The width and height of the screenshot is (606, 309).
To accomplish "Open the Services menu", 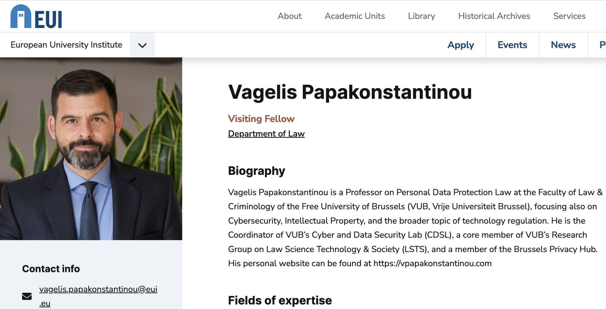I will click(569, 16).
